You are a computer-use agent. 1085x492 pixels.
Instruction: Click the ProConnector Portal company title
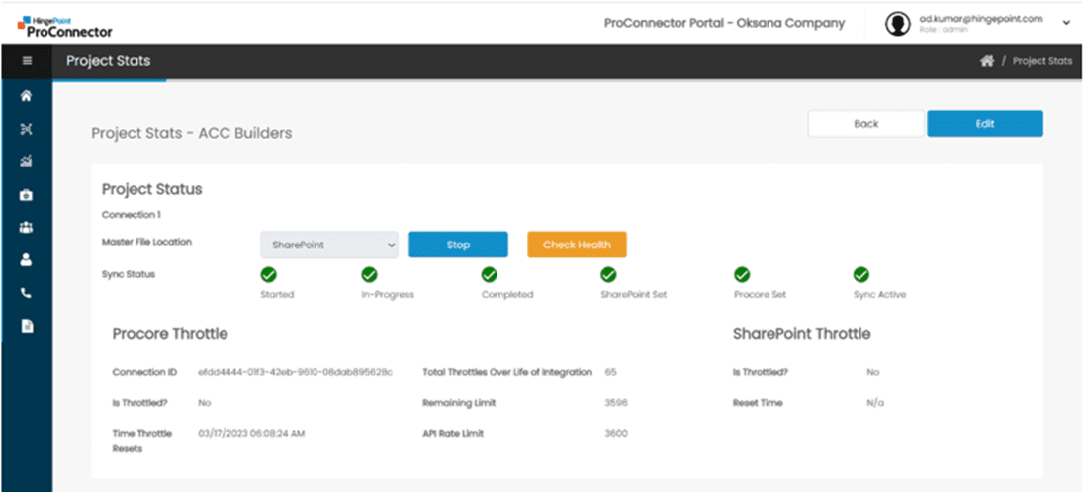coord(724,23)
